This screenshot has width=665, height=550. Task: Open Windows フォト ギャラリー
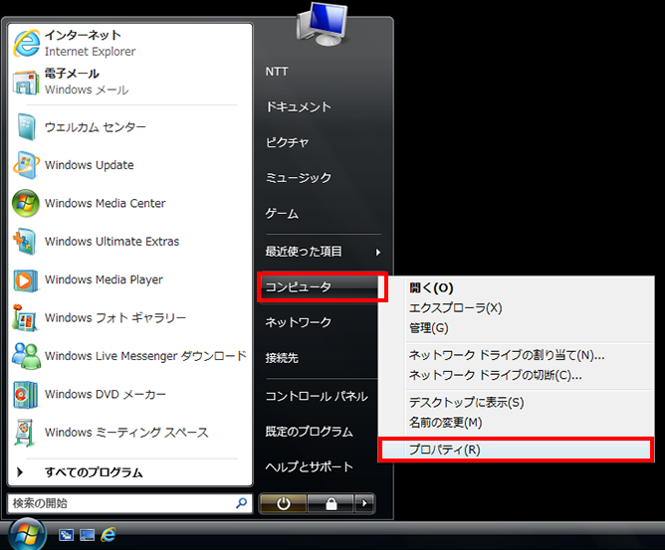tap(114, 318)
